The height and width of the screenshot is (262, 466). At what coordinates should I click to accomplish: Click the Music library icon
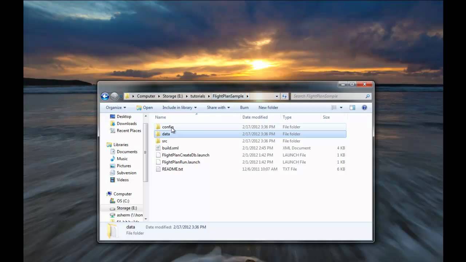click(112, 159)
